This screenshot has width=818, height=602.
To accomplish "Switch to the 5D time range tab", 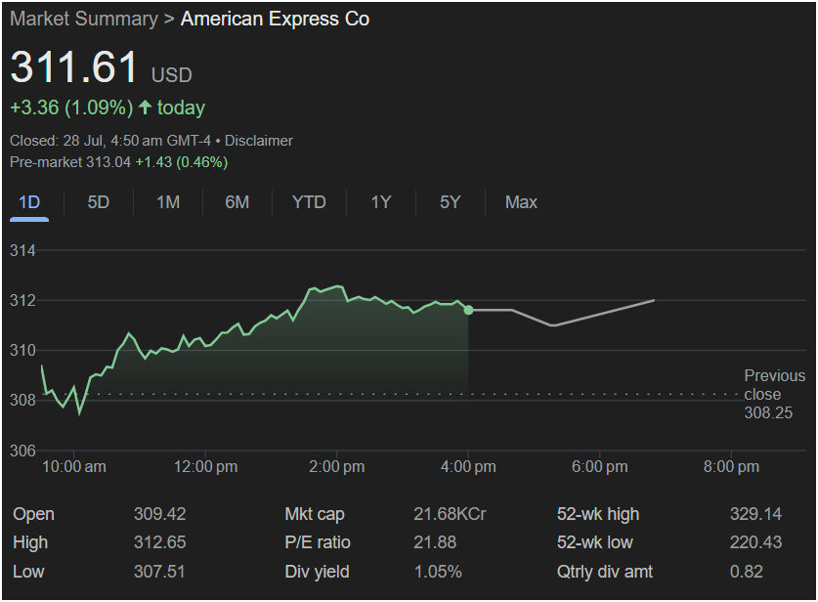I will (x=99, y=202).
